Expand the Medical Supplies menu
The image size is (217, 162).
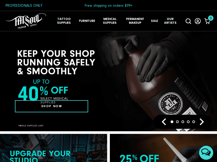[x=110, y=21]
